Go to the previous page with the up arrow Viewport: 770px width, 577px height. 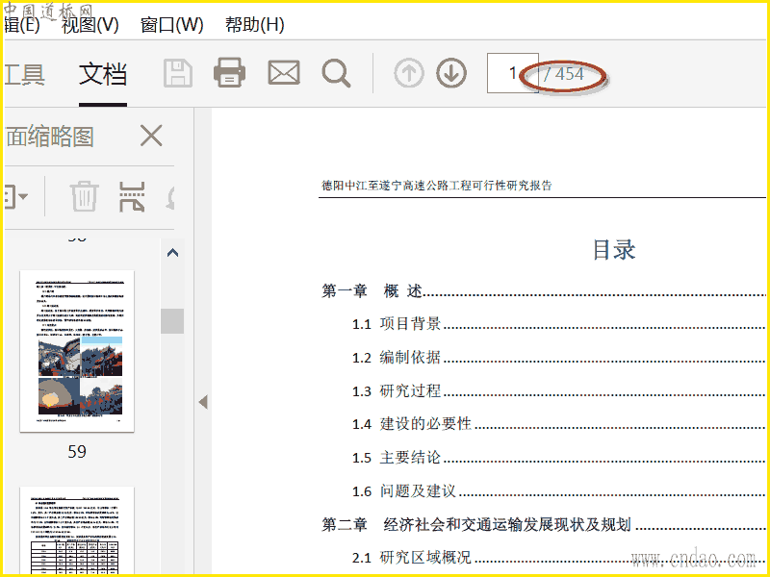click(x=409, y=73)
